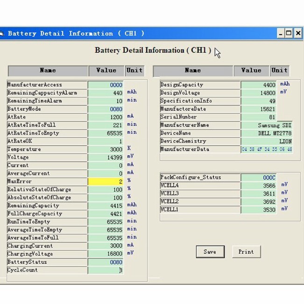Image resolution: width=304 pixels, height=304 pixels.
Task: Select the AtRateOK value 1
Action: point(106,141)
